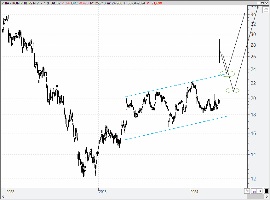Click the double-chevron collapse icon

[x=247, y=191]
